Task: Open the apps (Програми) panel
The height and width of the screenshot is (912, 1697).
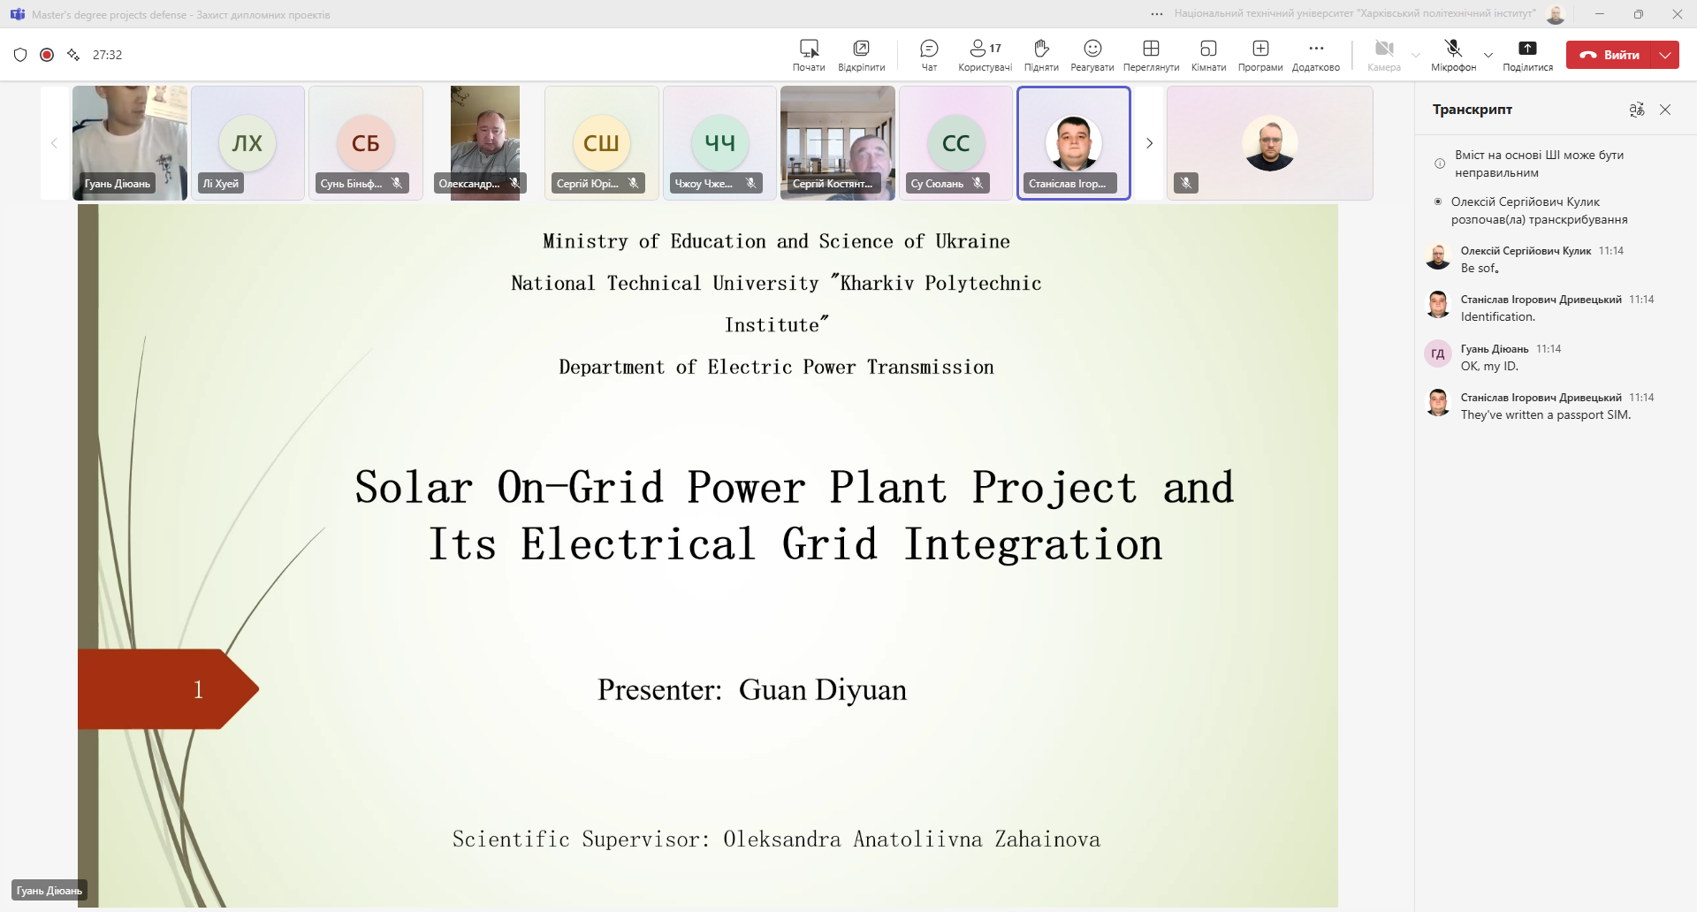Action: click(1260, 54)
